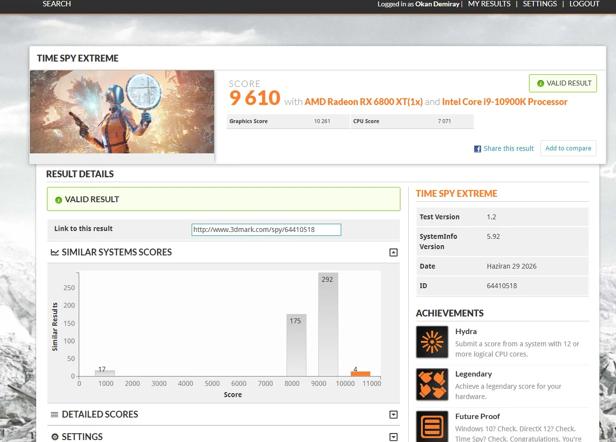This screenshot has height=442, width=616.
Task: Open MY RESULTS in the top navigation
Action: tap(489, 4)
